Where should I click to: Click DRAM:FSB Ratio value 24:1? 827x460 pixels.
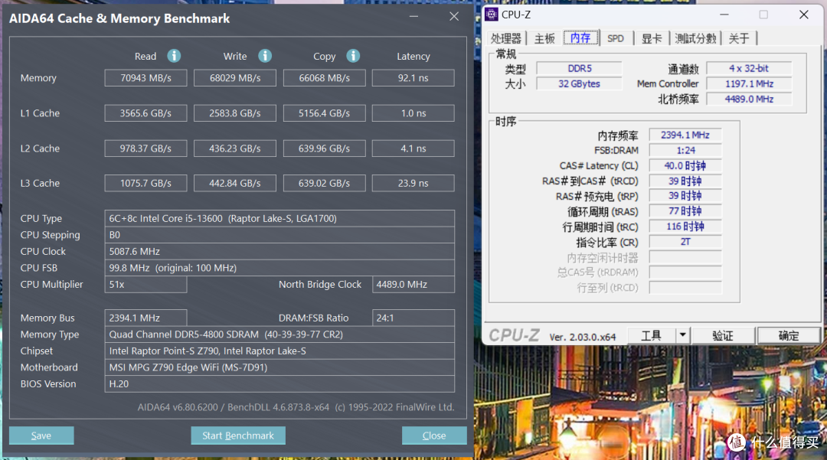coord(413,318)
